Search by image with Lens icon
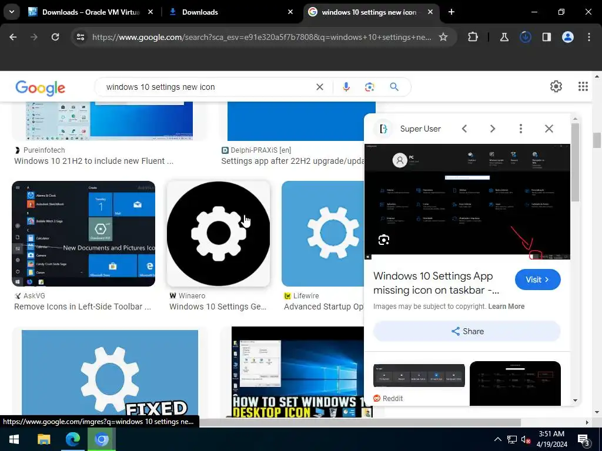This screenshot has height=451, width=602. click(369, 87)
